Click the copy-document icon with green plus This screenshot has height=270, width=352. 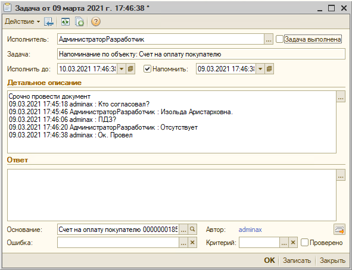[x=79, y=22]
